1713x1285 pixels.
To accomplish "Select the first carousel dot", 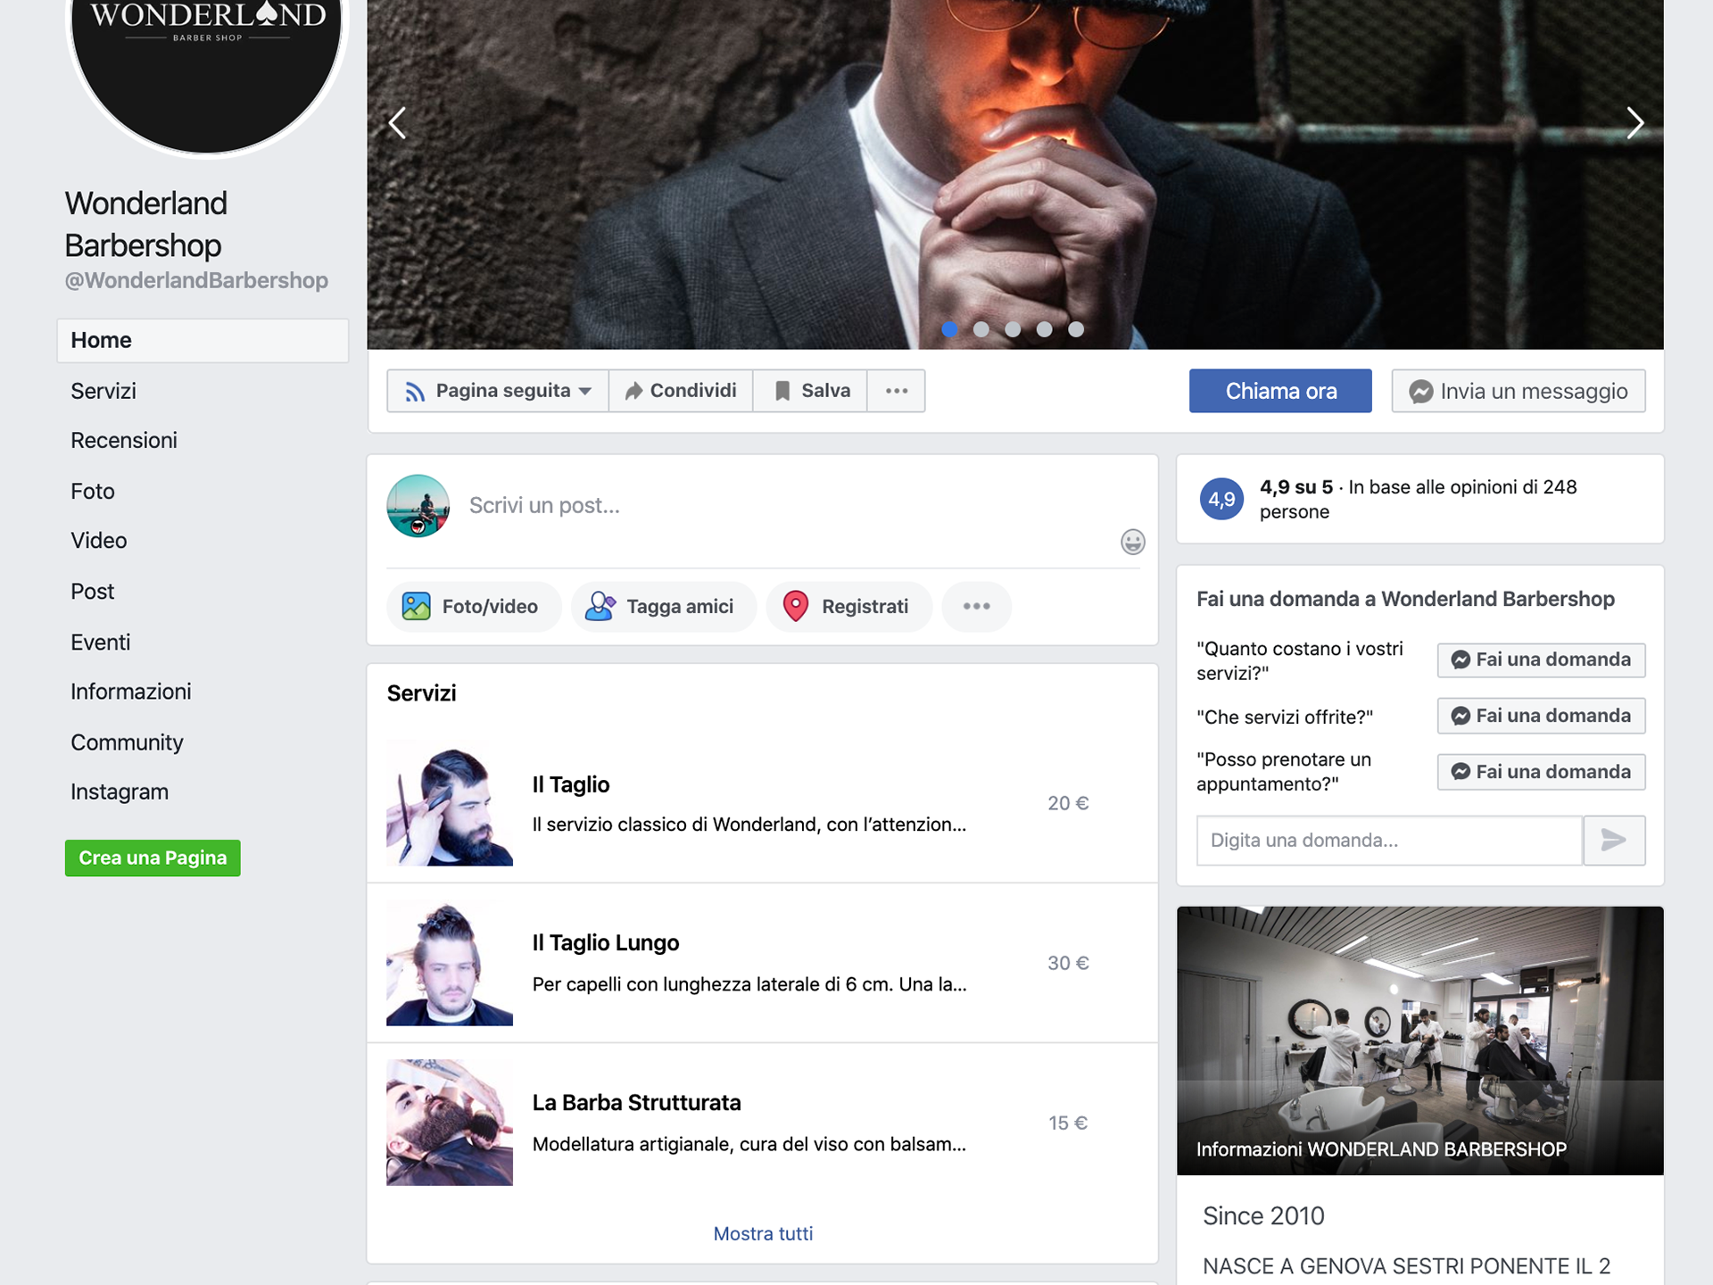I will tap(949, 329).
